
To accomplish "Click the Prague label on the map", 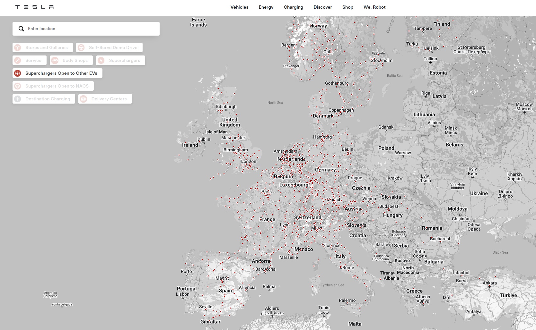I will 355,178.
